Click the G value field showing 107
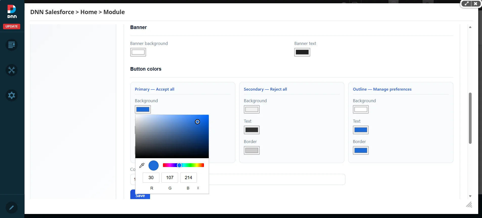This screenshot has width=482, height=218. point(170,178)
